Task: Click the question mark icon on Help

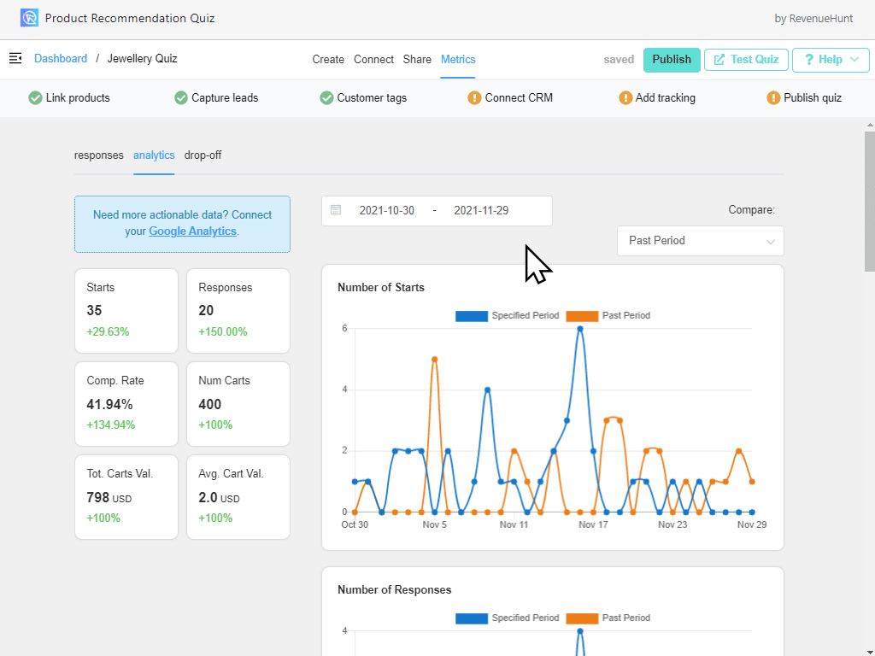Action: click(x=808, y=60)
